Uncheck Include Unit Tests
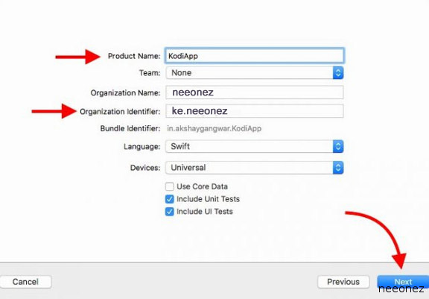 [x=169, y=199]
